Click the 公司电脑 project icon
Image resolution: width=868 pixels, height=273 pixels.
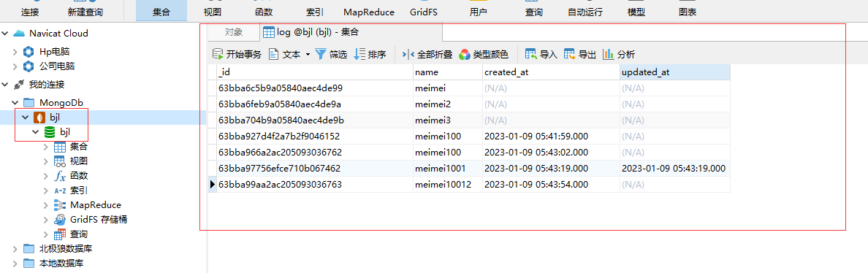pyautogui.click(x=28, y=66)
